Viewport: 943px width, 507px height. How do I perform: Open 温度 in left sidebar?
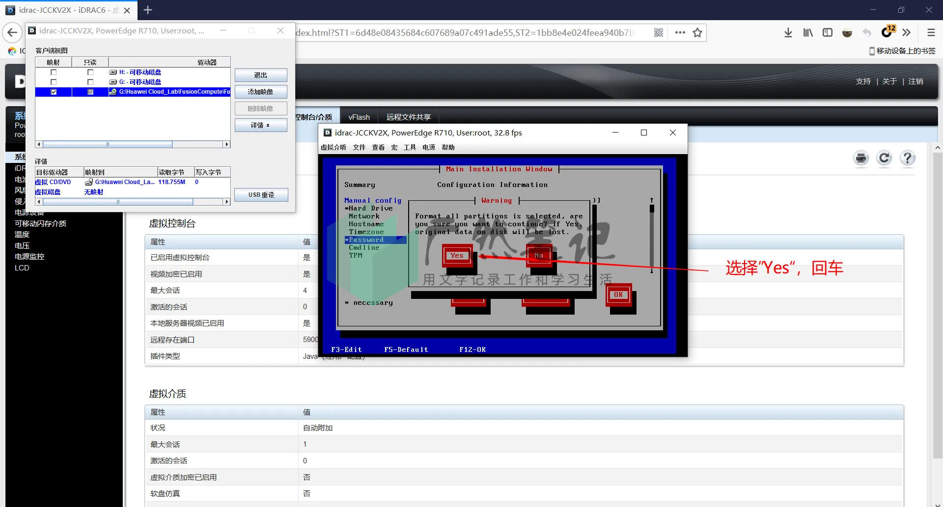22,235
